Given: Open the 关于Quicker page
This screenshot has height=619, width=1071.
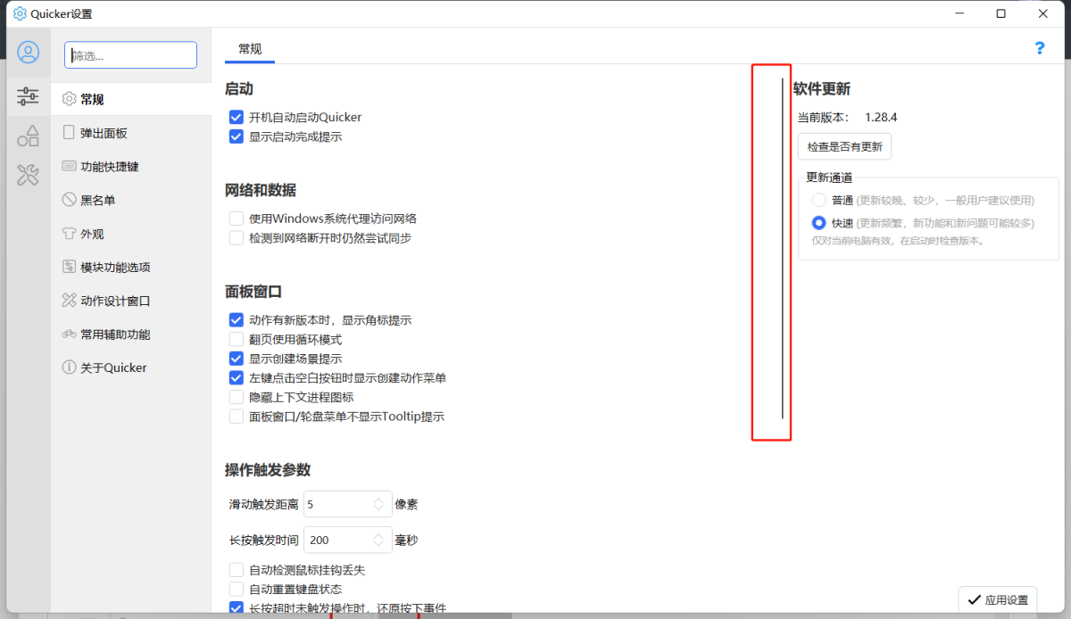Looking at the screenshot, I should point(131,367).
